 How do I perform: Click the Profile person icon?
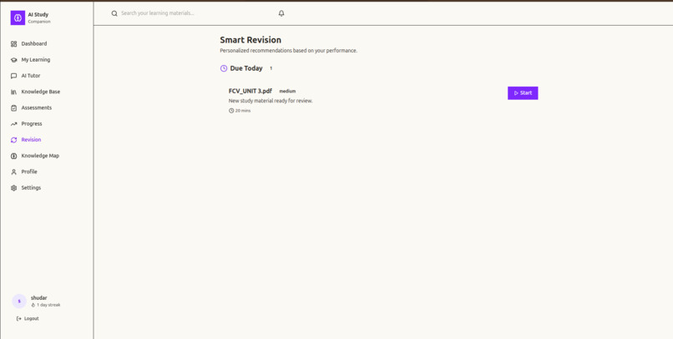[x=13, y=172]
